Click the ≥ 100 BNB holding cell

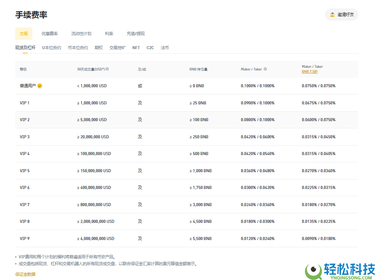click(x=199, y=120)
